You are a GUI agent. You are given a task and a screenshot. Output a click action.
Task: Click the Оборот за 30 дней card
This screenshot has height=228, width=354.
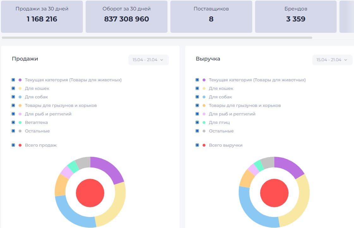point(126,17)
